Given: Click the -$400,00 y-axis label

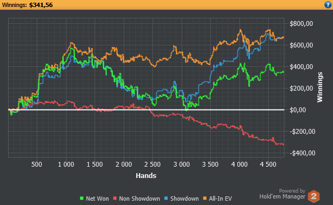Looking at the screenshot, I should (x=302, y=153).
